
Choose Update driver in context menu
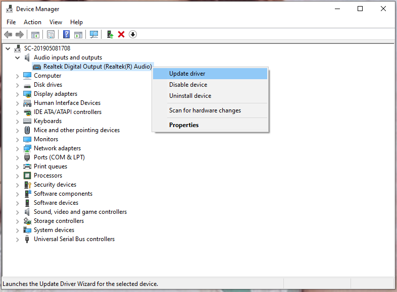(x=210, y=74)
